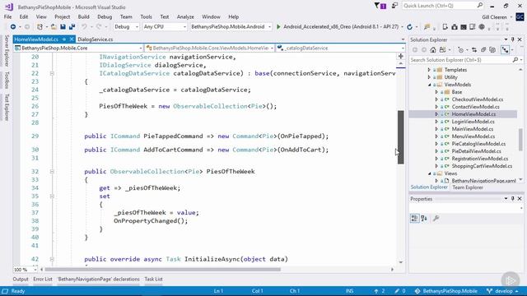The width and height of the screenshot is (527, 296).
Task: Expand the Base folder node
Action: pos(436,92)
